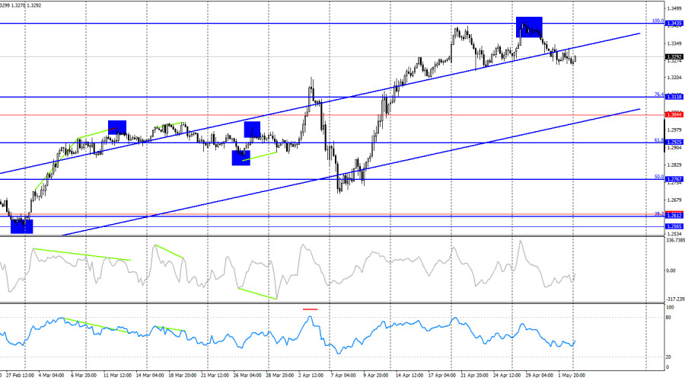Click the 21 Mar 12:00 time label

(x=215, y=376)
